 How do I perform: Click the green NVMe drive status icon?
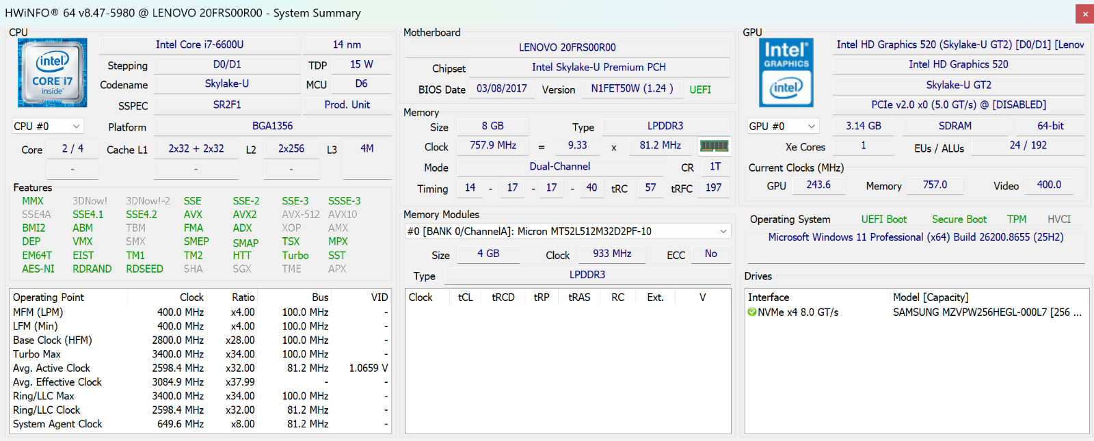pos(752,312)
